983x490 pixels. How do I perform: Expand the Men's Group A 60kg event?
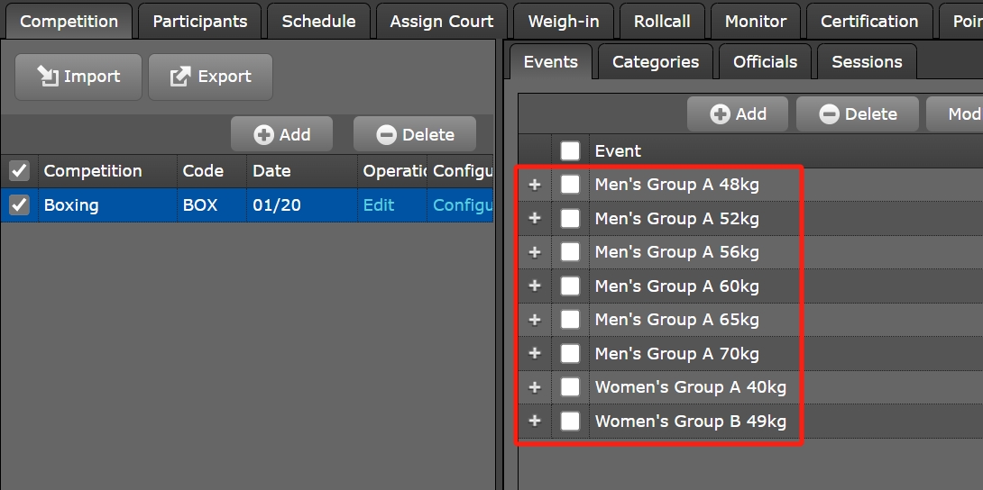pyautogui.click(x=535, y=286)
